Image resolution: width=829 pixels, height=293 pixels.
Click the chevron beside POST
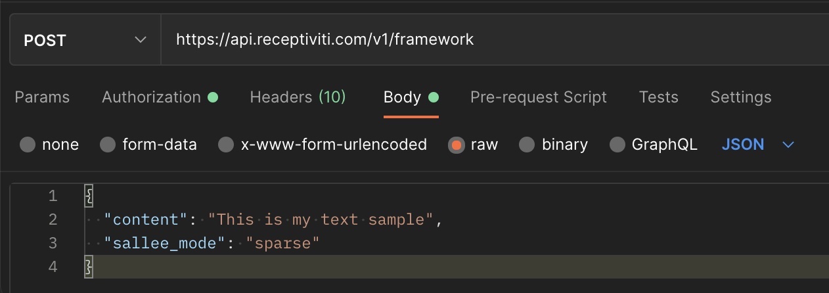(x=141, y=40)
